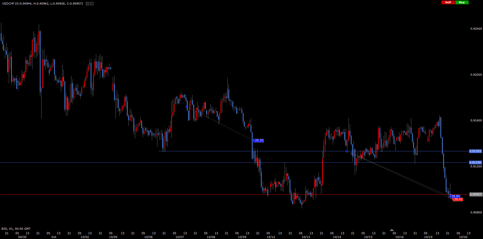Click the first trade entry arrow on the 0.91333 line
This screenshot has width=483, height=239.
click(x=347, y=151)
